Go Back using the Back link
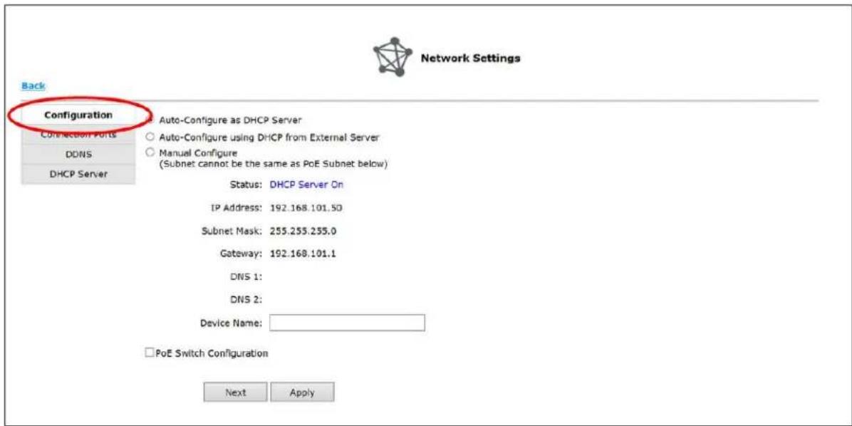Viewport: 852px width, 426px height. point(33,86)
